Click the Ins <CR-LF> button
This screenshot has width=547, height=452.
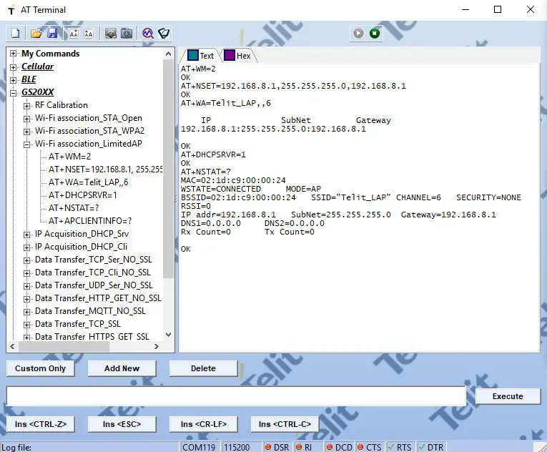pos(203,424)
